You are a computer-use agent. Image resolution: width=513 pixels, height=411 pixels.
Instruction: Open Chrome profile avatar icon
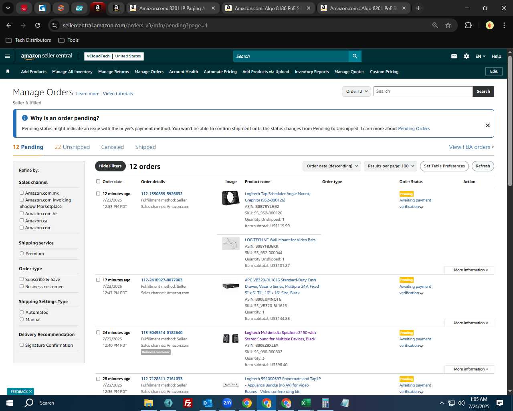click(489, 25)
